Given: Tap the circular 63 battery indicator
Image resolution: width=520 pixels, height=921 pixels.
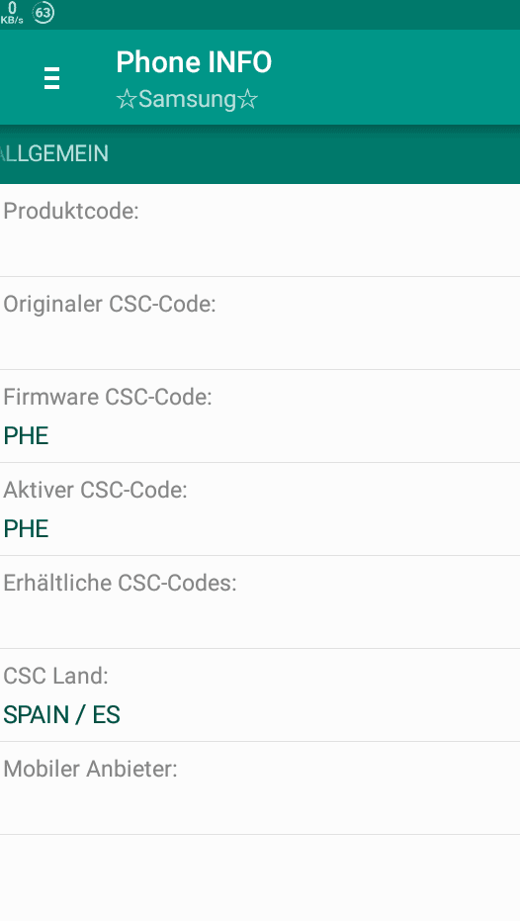Looking at the screenshot, I should pos(43,12).
